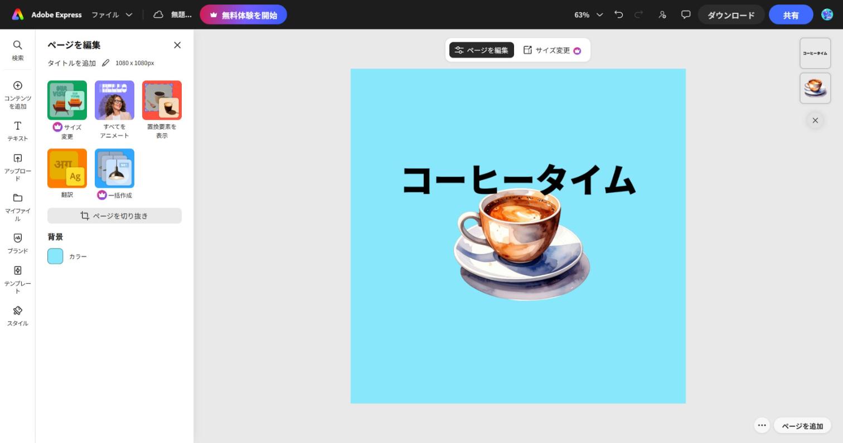Open the ブランド panel
This screenshot has height=443, width=843.
[18, 244]
